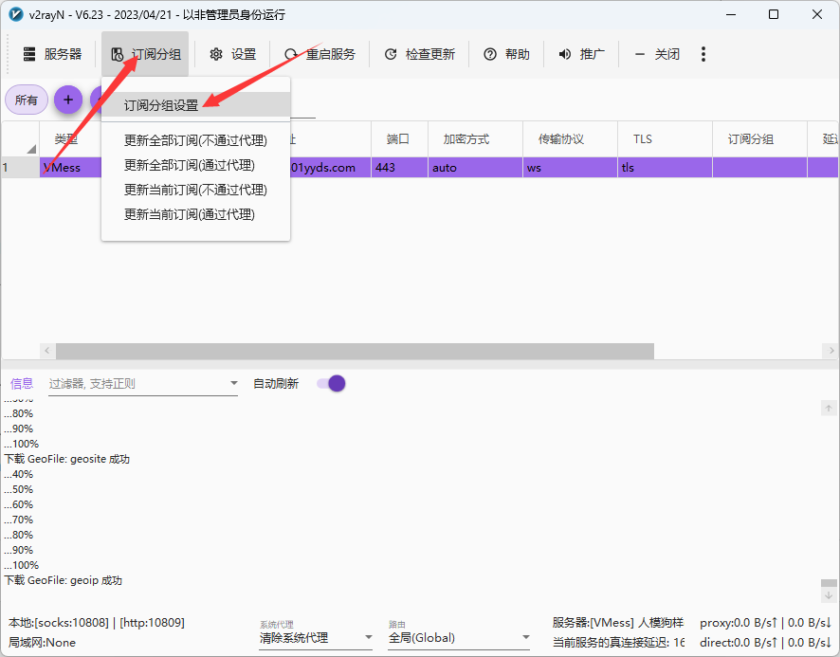Image resolution: width=840 pixels, height=657 pixels.
Task: Open the three-dot overflow menu
Action: [703, 54]
